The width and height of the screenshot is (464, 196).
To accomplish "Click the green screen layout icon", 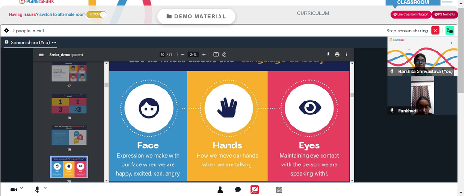I will [x=450, y=31].
